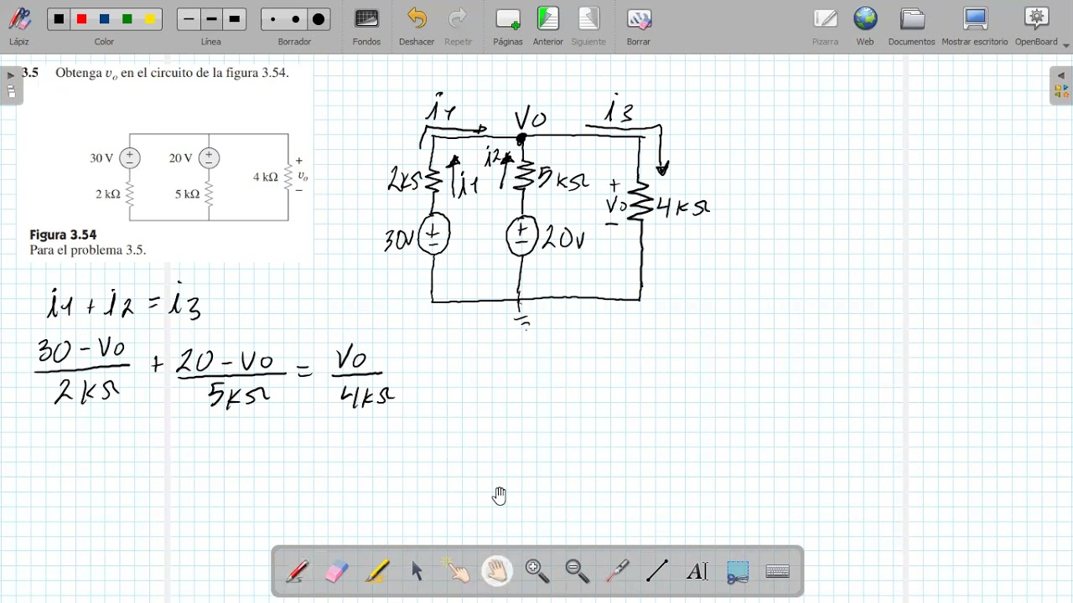Undo last stroke with Deshacer

coord(417,26)
